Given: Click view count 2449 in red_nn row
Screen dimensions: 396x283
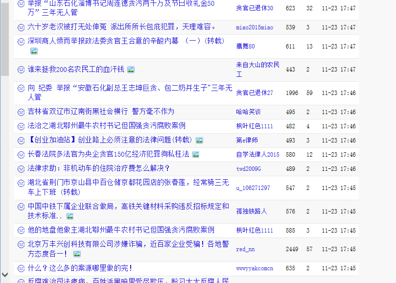Looking at the screenshot, I should (292, 249).
